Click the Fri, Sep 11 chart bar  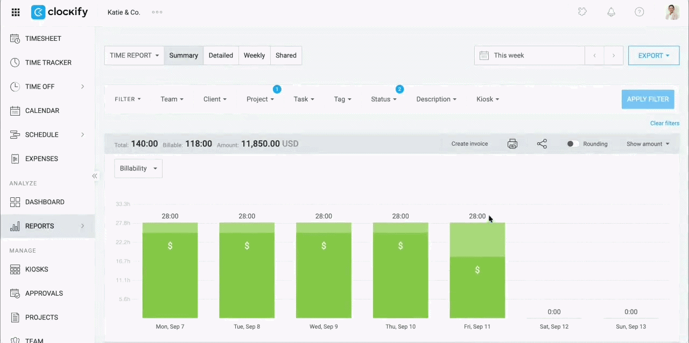point(477,270)
